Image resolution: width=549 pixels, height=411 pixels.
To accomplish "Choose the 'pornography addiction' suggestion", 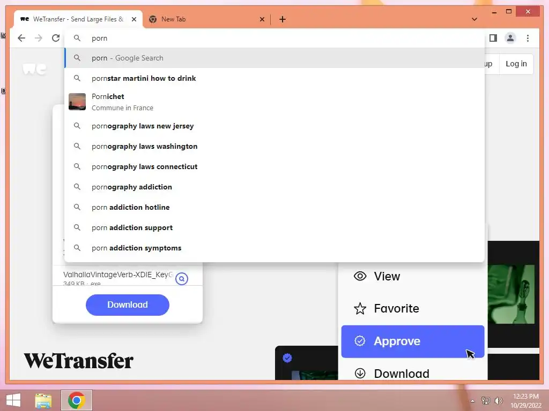I will click(x=274, y=187).
